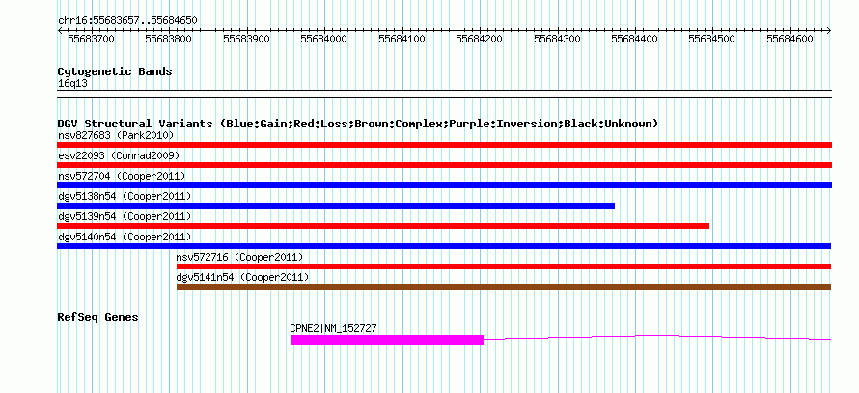Click the red nsv572716 loss bar
Screen dimensions: 859x393
[x=504, y=267]
